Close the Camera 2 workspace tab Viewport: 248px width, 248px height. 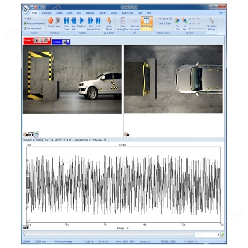click(68, 41)
